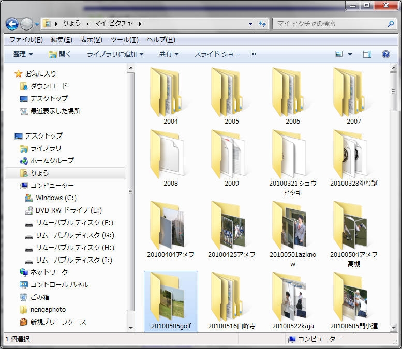Open ネットワーク in the navigation tree
402x349 pixels.
click(49, 272)
